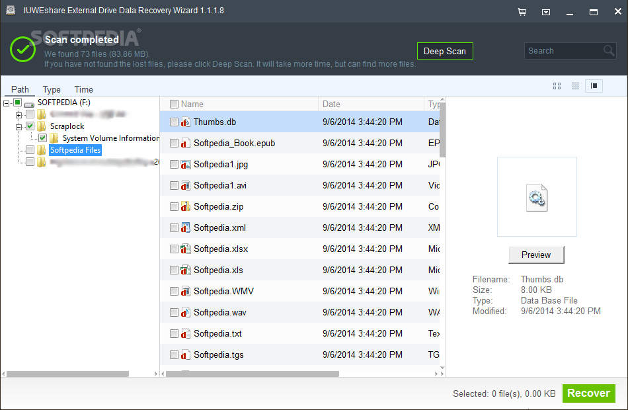Click the System Volume Information folder icon

(54, 138)
